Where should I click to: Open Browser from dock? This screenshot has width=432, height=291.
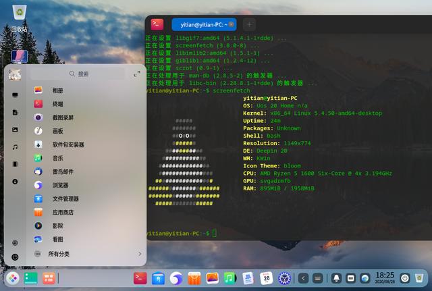click(176, 278)
